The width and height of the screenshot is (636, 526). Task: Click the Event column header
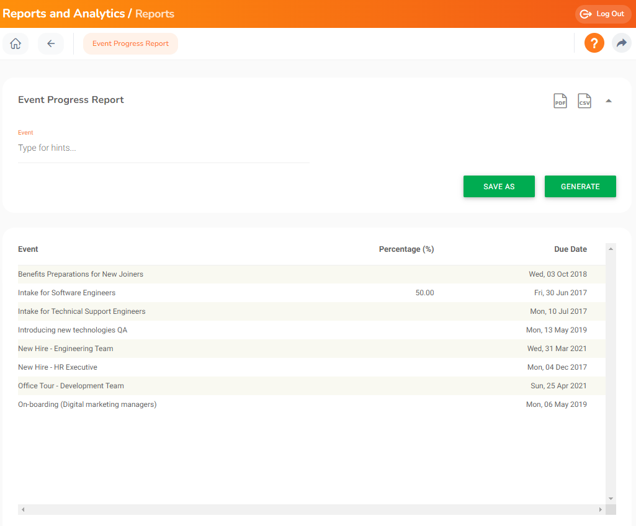click(28, 249)
